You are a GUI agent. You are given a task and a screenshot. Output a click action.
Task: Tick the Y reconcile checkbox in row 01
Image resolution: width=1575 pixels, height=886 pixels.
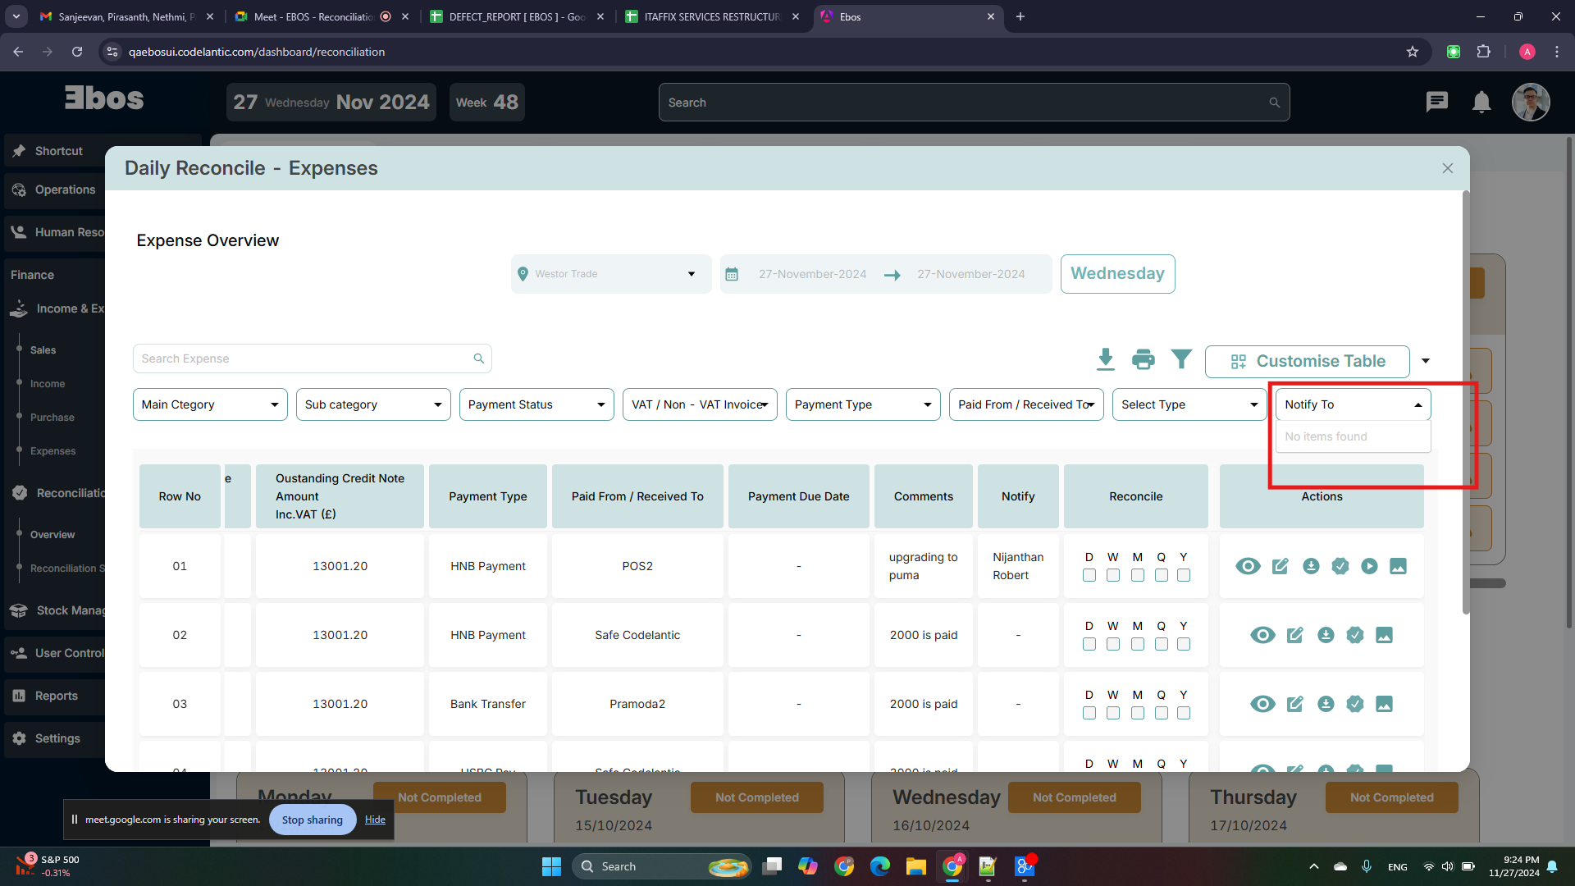[1184, 575]
